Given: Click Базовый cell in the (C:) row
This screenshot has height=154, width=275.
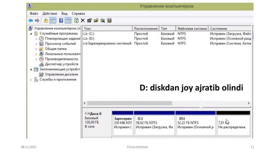Looking at the screenshot, I should click(x=168, y=34).
